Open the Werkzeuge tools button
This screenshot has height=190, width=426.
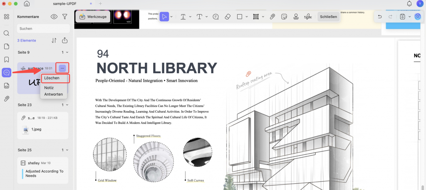click(93, 17)
